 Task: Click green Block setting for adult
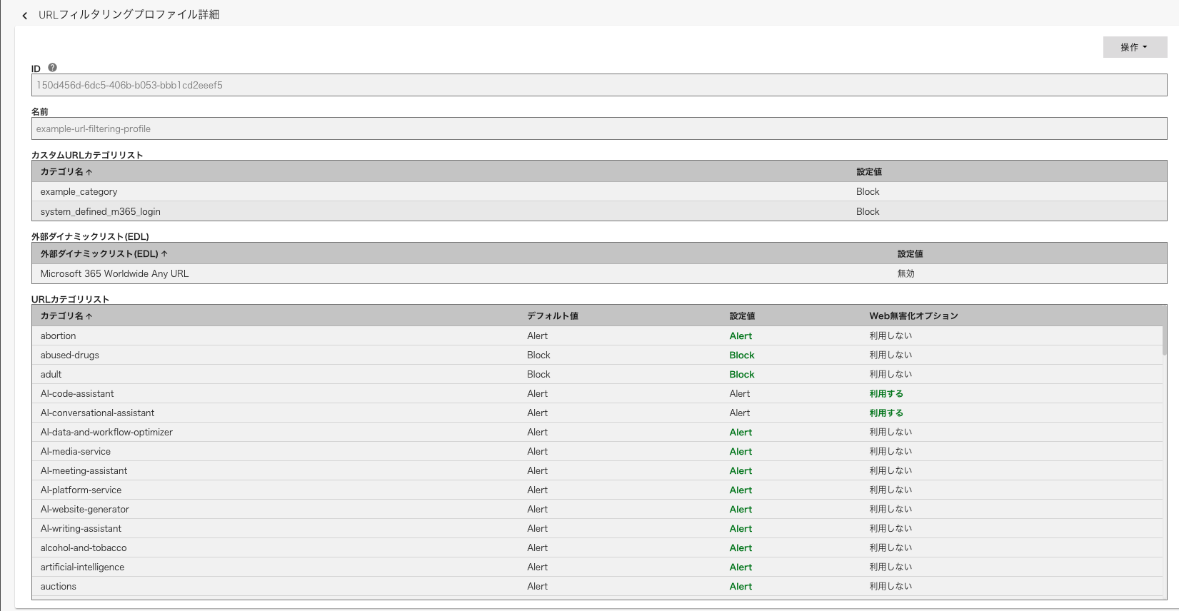[742, 374]
